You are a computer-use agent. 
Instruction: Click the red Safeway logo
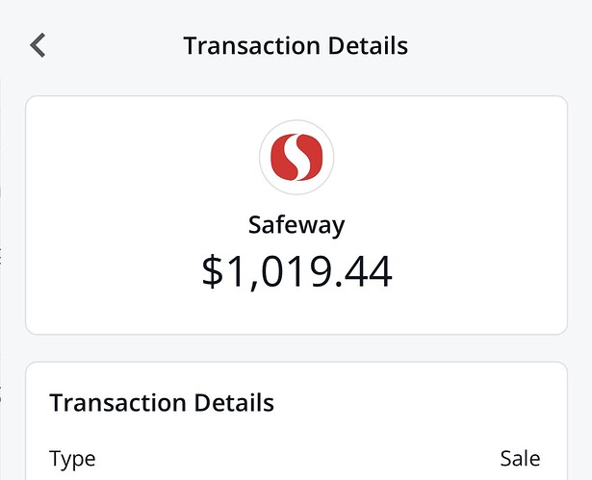click(296, 157)
